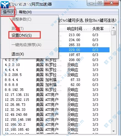Select the 4.4.4.4 DNS row
Viewport: 121px width, 136px height.
pos(56,70)
